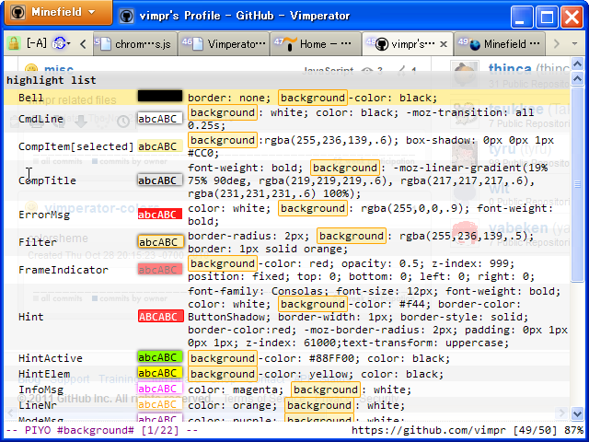Click the ErrorMsg red sample swatch

point(160,215)
